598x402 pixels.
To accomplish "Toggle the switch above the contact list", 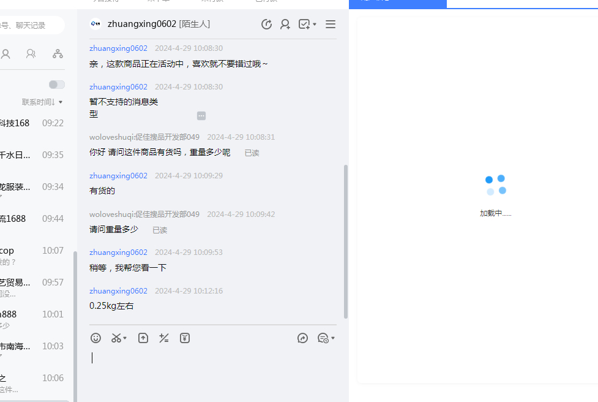I will pos(56,85).
